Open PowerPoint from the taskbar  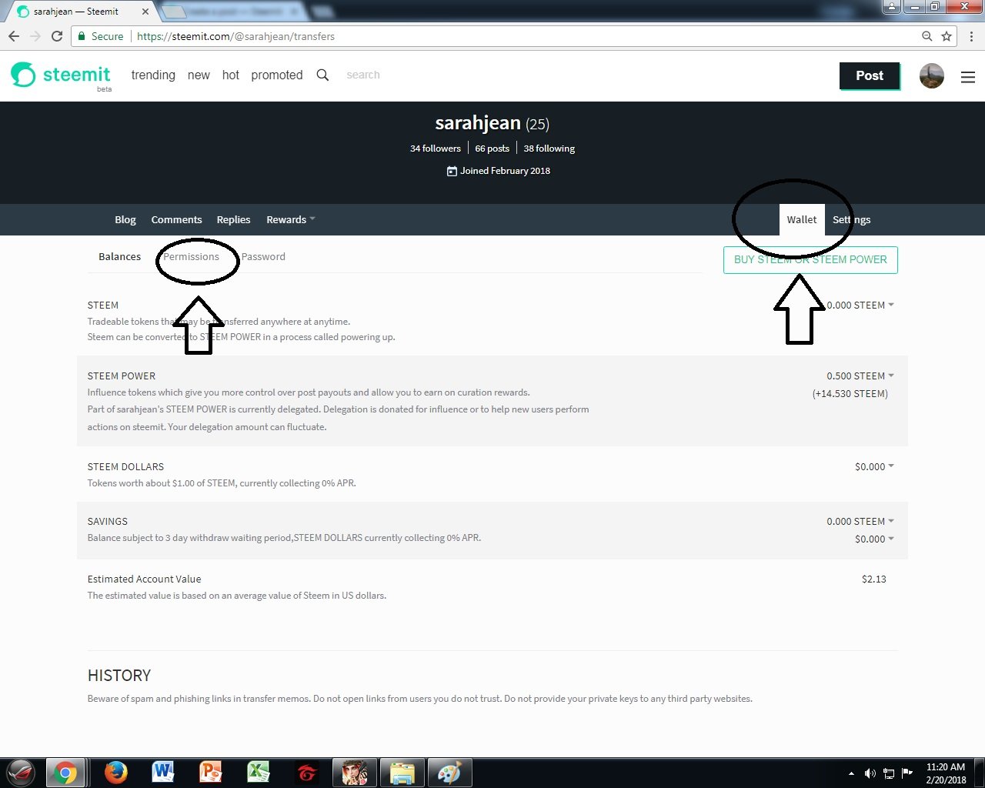pyautogui.click(x=211, y=772)
